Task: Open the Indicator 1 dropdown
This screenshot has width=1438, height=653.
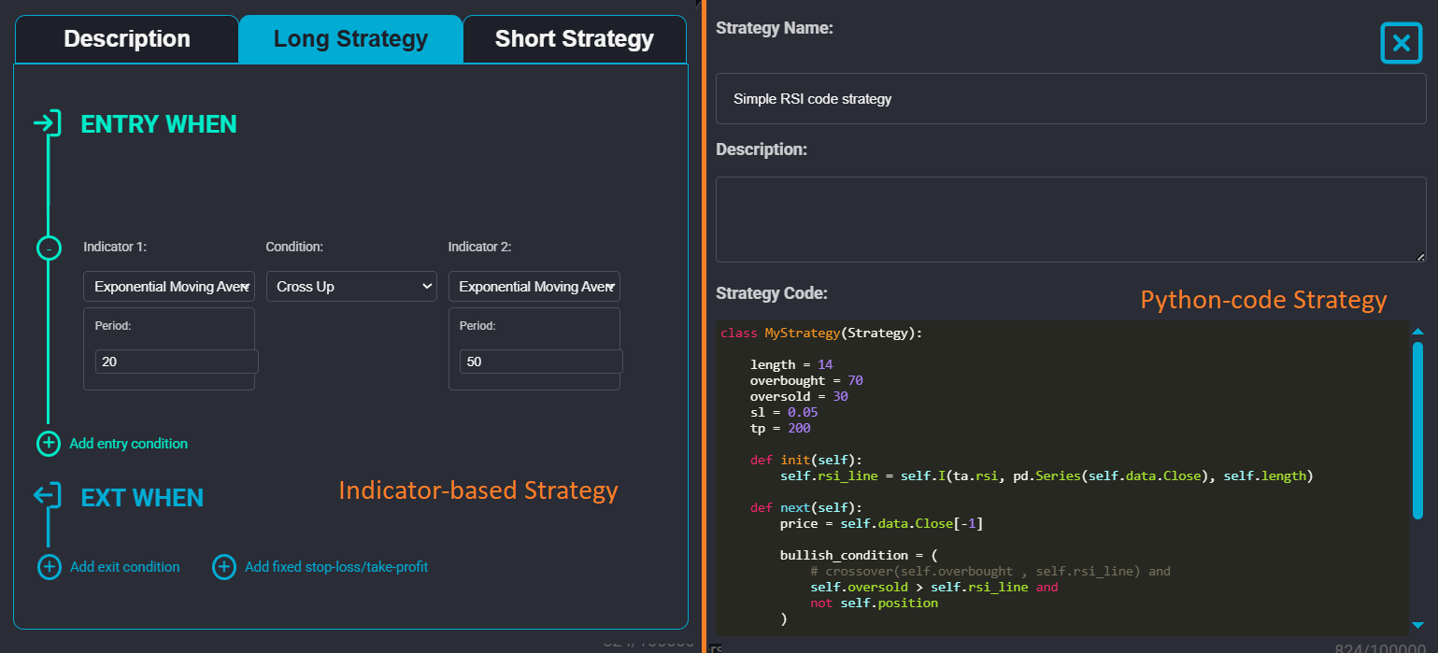Action: click(169, 287)
